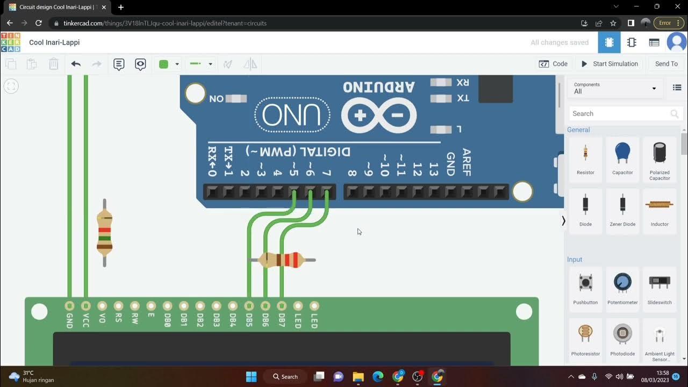Viewport: 688px width, 387px height.
Task: Select the Photoresistor component
Action: pos(585,340)
